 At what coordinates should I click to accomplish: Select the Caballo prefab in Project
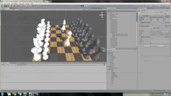pos(113,57)
